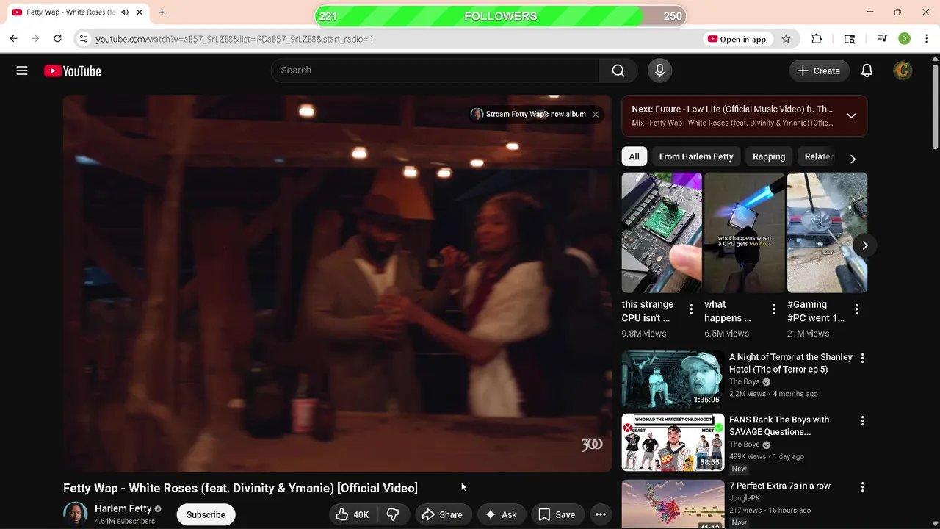Open '#Gaming #PC went' short thumbnail
The height and width of the screenshot is (529, 940).
(827, 232)
